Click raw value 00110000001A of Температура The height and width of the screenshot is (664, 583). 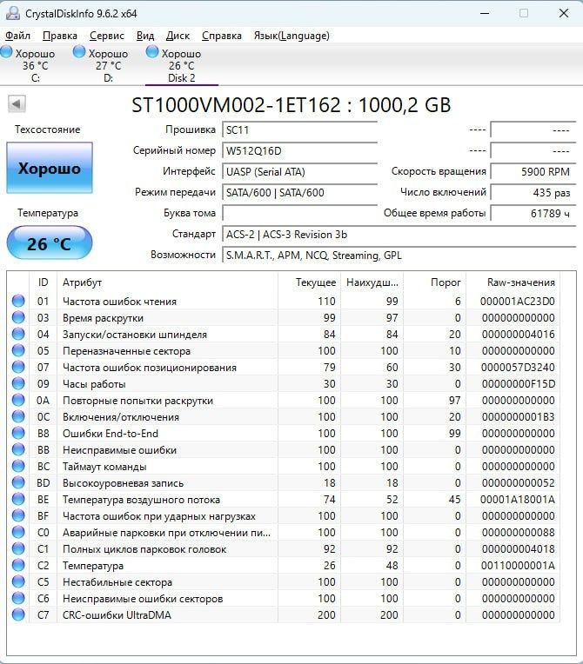518,565
